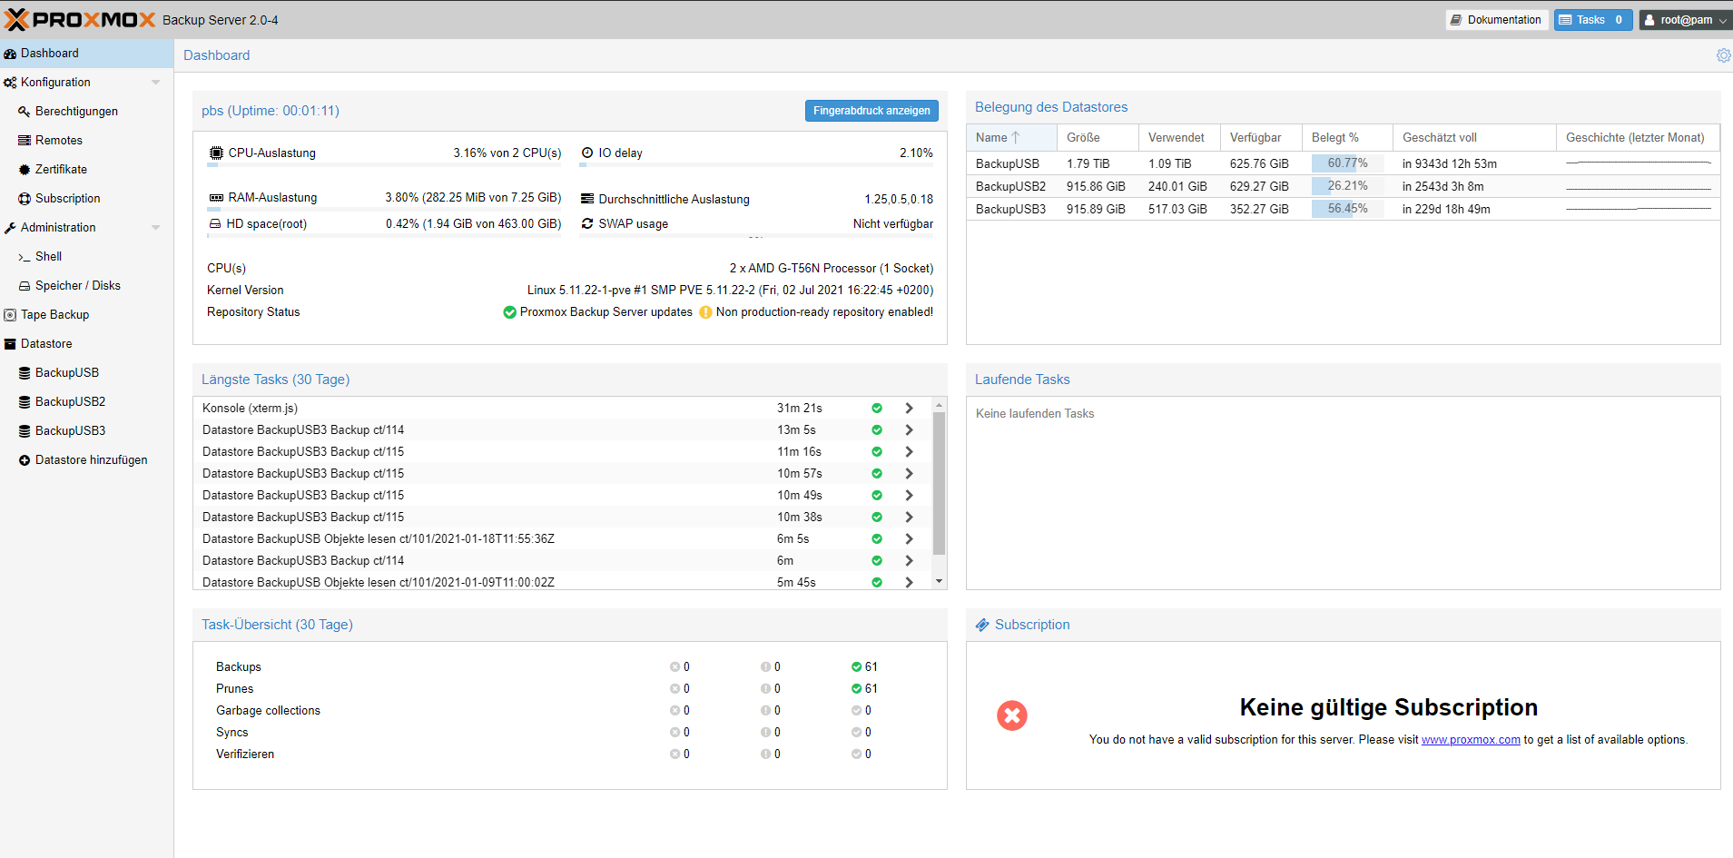Image resolution: width=1733 pixels, height=858 pixels.
Task: Click the RAM-Auslastung memory icon
Action: (x=216, y=197)
